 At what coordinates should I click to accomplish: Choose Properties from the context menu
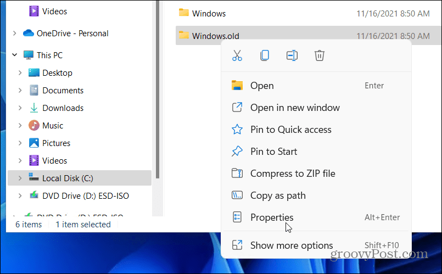click(272, 217)
